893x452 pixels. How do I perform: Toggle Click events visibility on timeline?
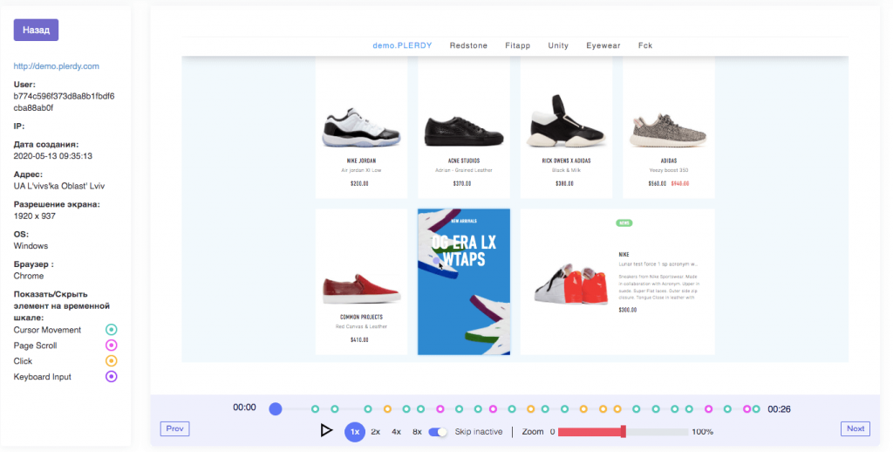112,361
